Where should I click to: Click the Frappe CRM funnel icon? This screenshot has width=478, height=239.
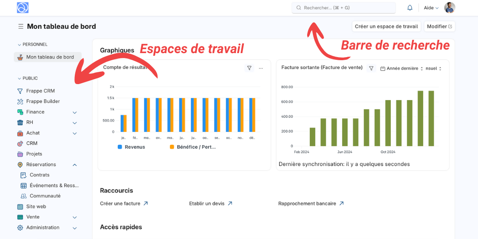tap(20, 91)
